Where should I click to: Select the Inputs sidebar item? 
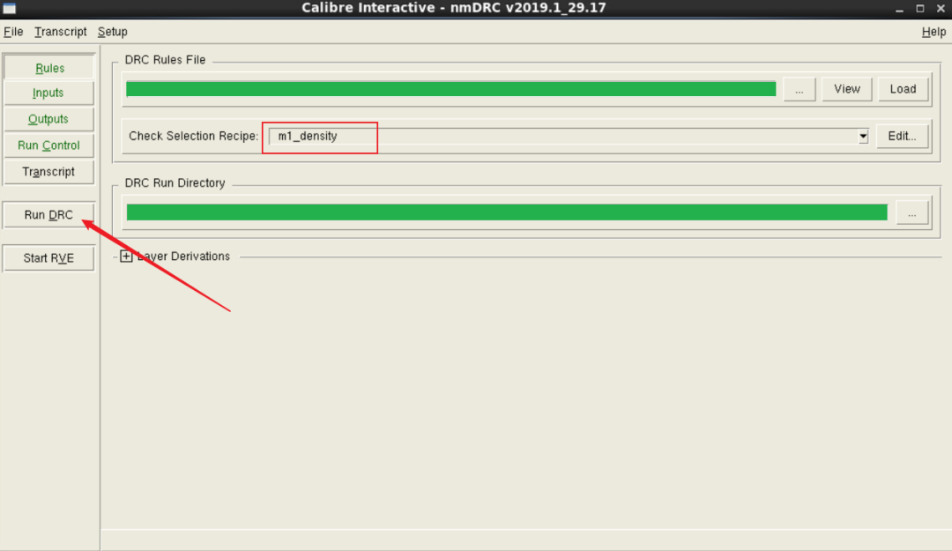tap(48, 93)
